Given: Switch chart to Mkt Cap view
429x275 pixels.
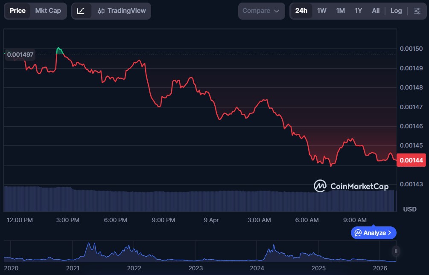Looking at the screenshot, I should 48,11.
